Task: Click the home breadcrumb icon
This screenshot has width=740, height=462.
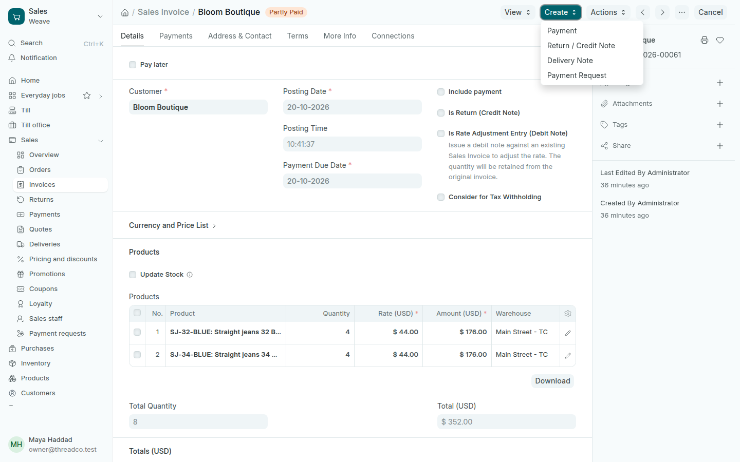Action: click(125, 12)
